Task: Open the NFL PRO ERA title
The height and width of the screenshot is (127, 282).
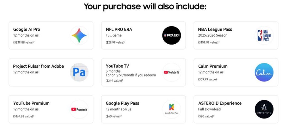Action: [119, 29]
